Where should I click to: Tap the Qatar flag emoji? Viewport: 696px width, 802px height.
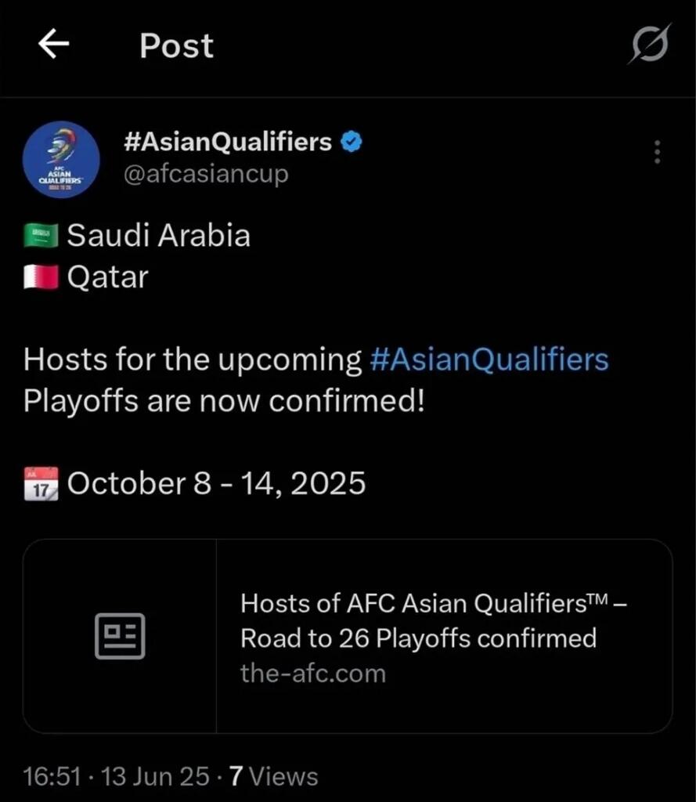coord(41,277)
